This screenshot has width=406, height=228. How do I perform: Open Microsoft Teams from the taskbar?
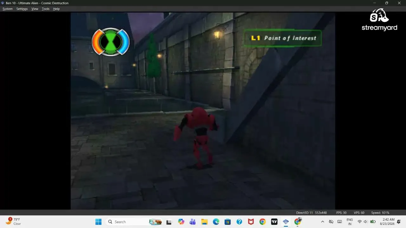pyautogui.click(x=193, y=222)
